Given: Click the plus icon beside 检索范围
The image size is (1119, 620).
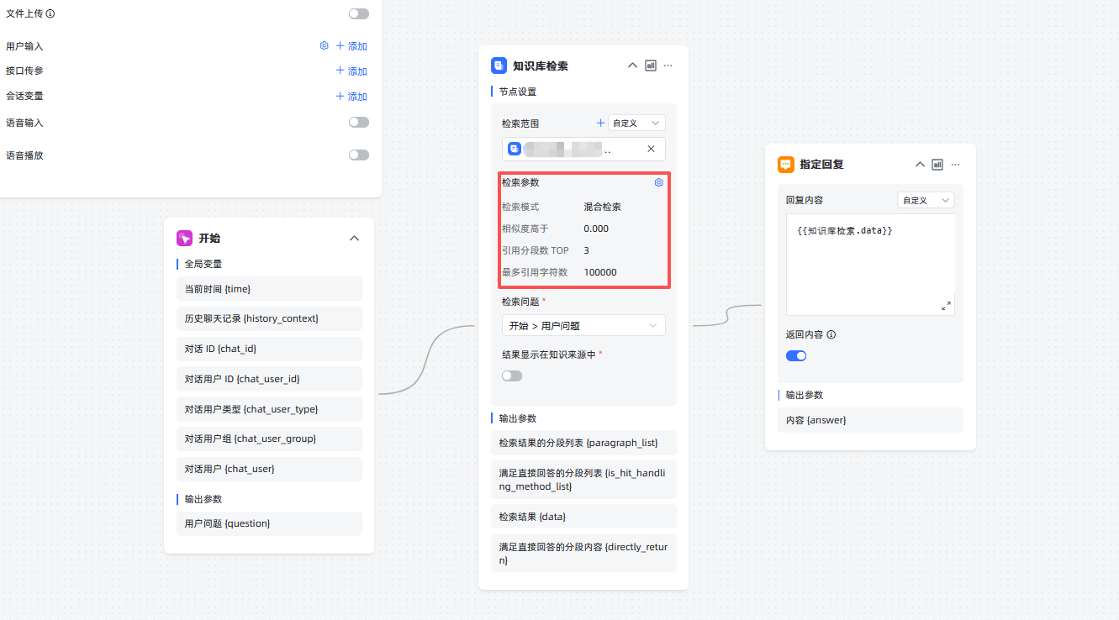Looking at the screenshot, I should 600,122.
